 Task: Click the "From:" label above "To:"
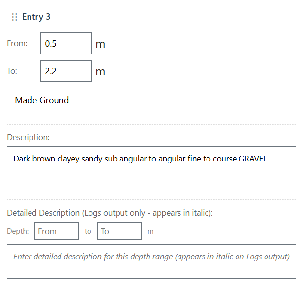coord(17,43)
